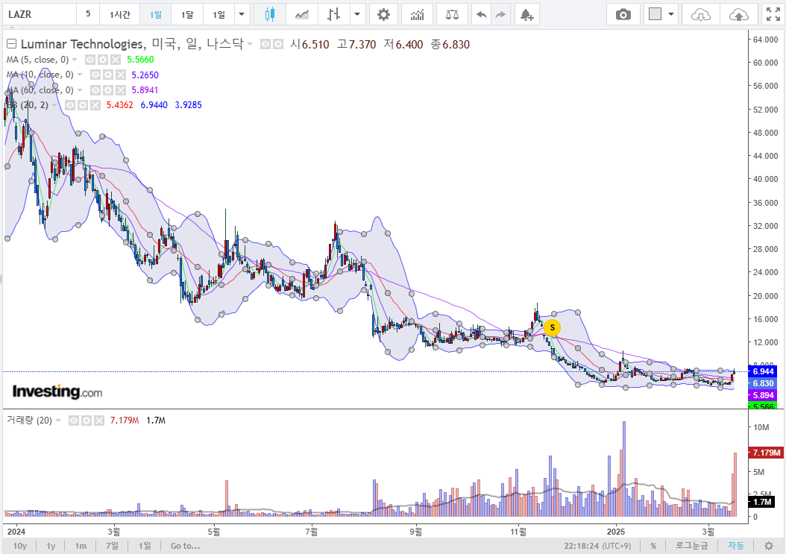Set range to 10y
The height and width of the screenshot is (554, 786).
tap(20, 546)
